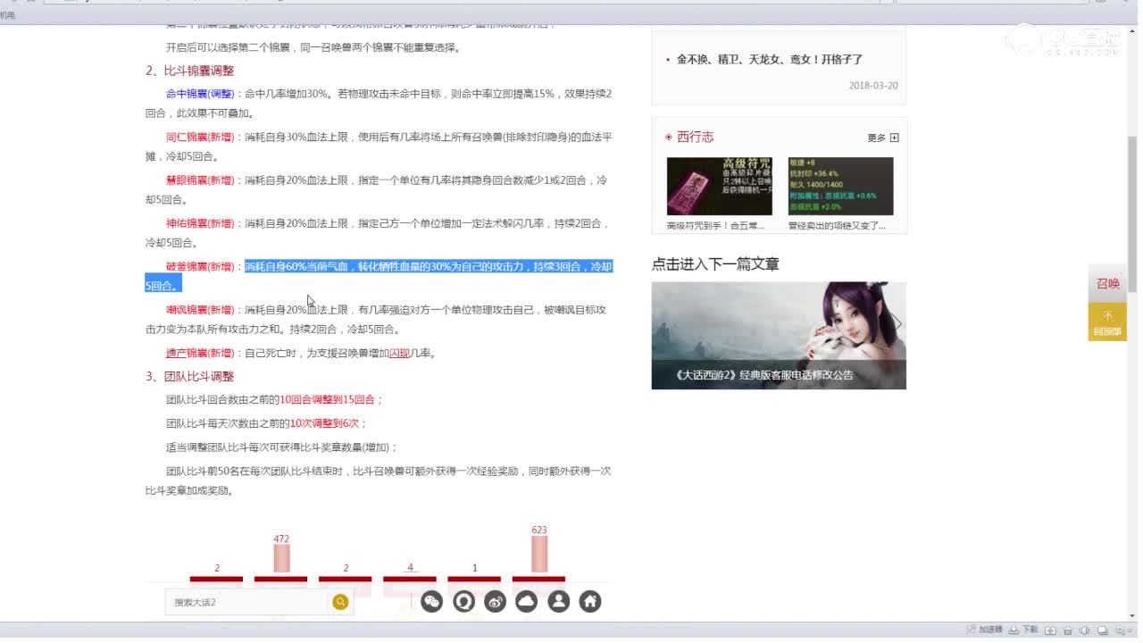The width and height of the screenshot is (1143, 643).
Task: Open the Weibo share icon
Action: point(495,602)
